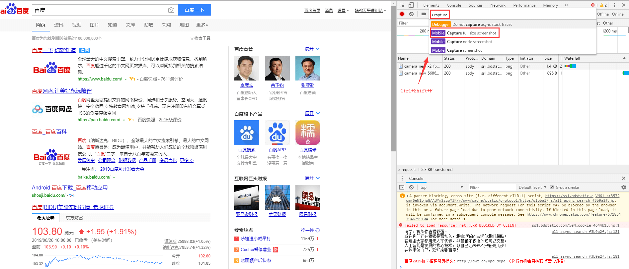
Task: Click the Baidu logo in the header
Action: tap(15, 9)
